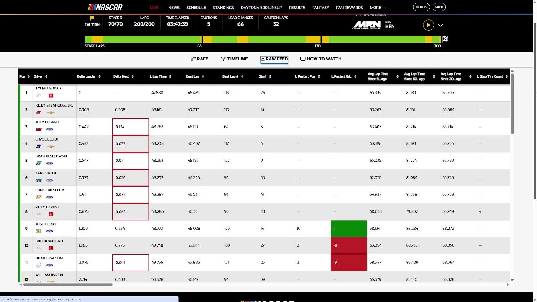Click checkered flag at lap 200
This screenshot has width=537, height=302.
pyautogui.click(x=446, y=39)
